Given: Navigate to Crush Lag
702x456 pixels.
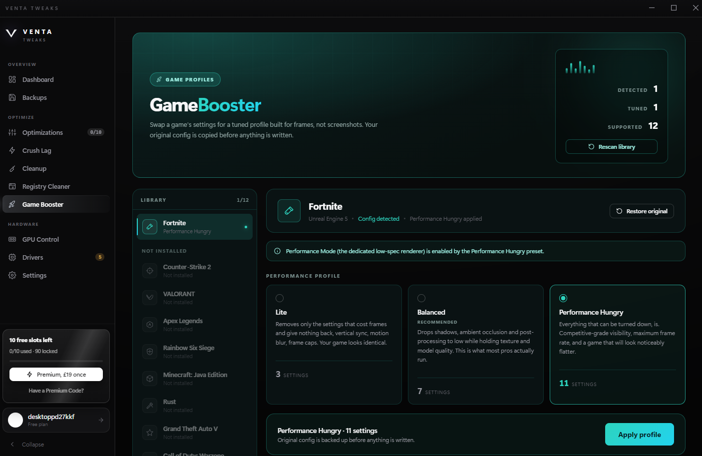Looking at the screenshot, I should coord(56,150).
